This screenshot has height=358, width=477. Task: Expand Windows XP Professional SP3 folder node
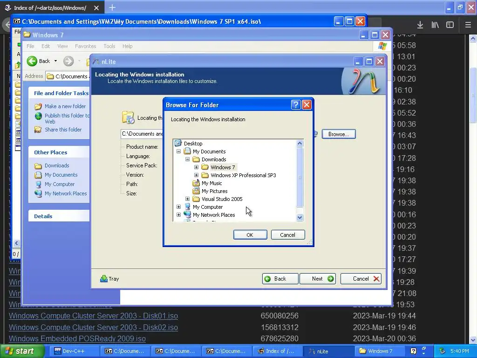[x=196, y=175]
